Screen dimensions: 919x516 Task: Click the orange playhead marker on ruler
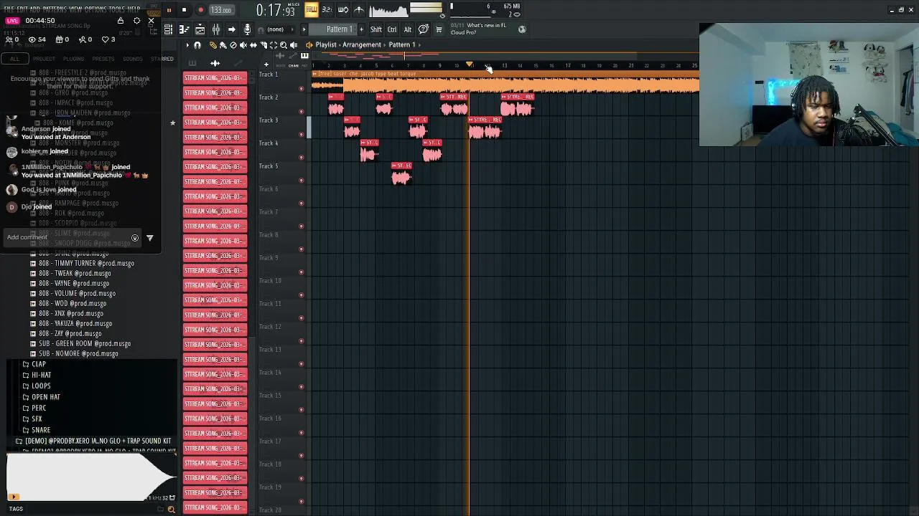470,64
